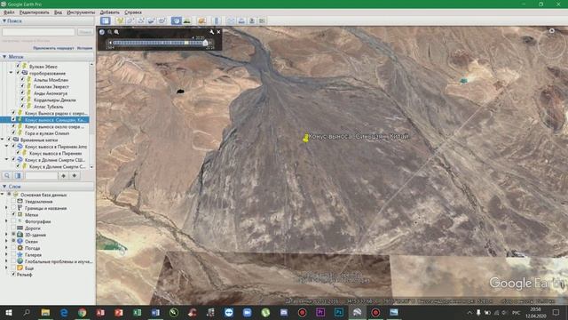Viewport: 568px width, 320px height.
Task: Collapse the Метки panel header
Action: pyautogui.click(x=4, y=57)
